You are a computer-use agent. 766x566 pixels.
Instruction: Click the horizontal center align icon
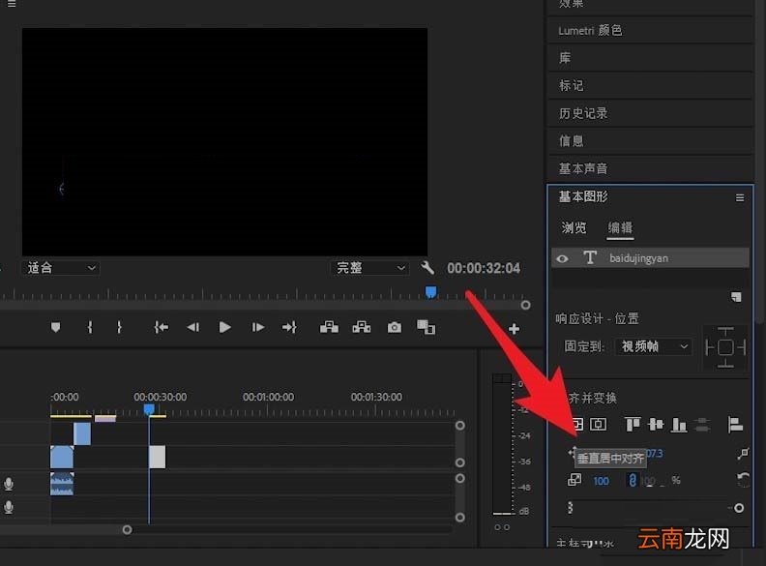tap(598, 424)
